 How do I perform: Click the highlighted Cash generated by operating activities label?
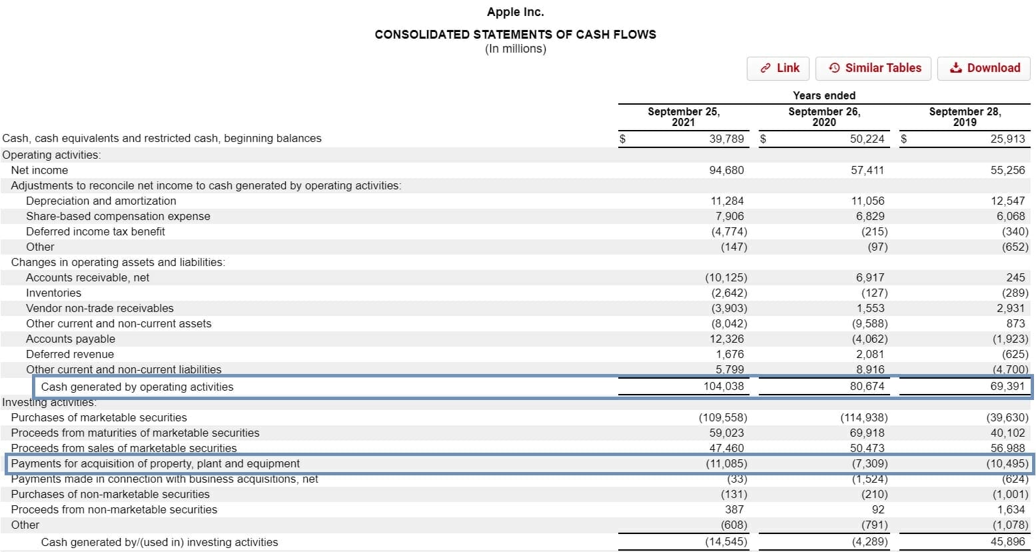137,387
